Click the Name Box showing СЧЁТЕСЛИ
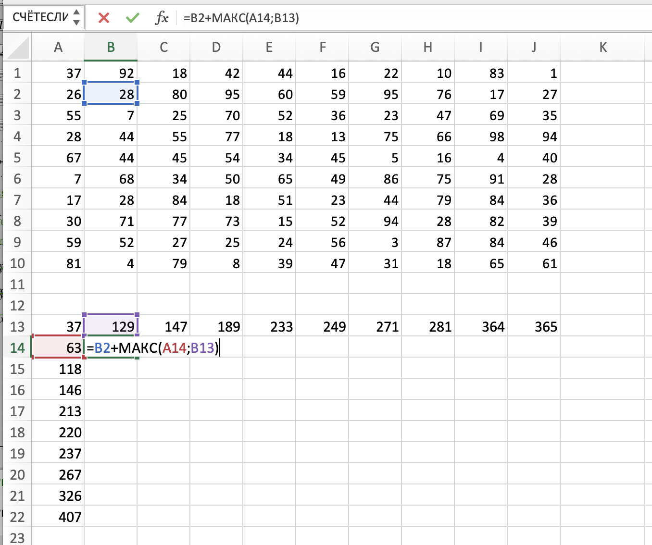This screenshot has height=545, width=652. tap(40, 18)
